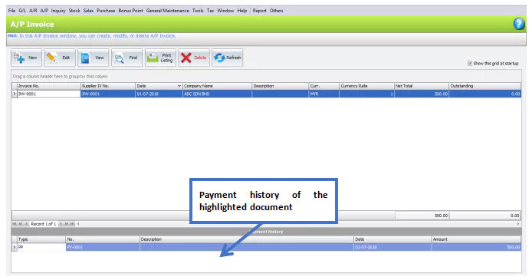The height and width of the screenshot is (280, 532).
Task: Expand the PP payment row indicator
Action: click(15, 248)
